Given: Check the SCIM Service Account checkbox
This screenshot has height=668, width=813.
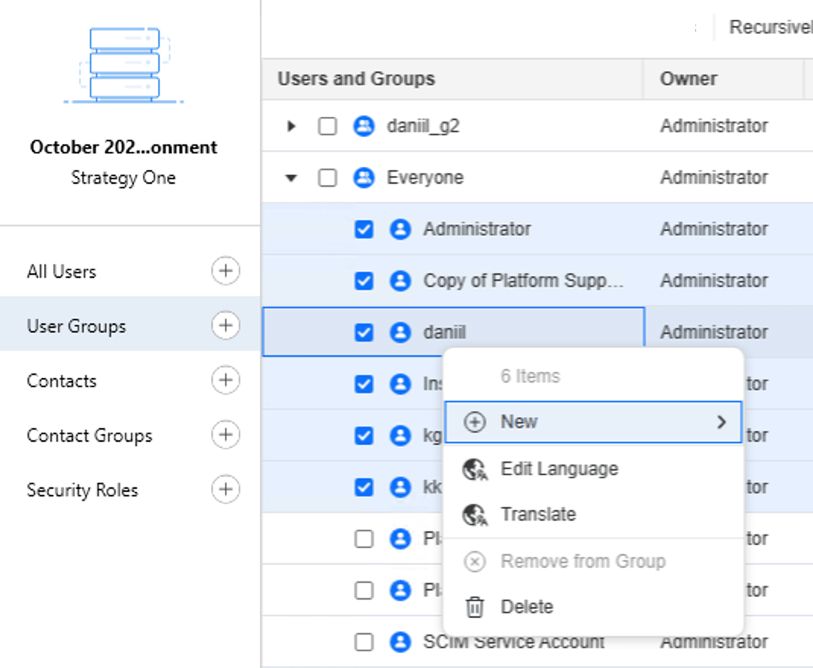Looking at the screenshot, I should pyautogui.click(x=364, y=641).
